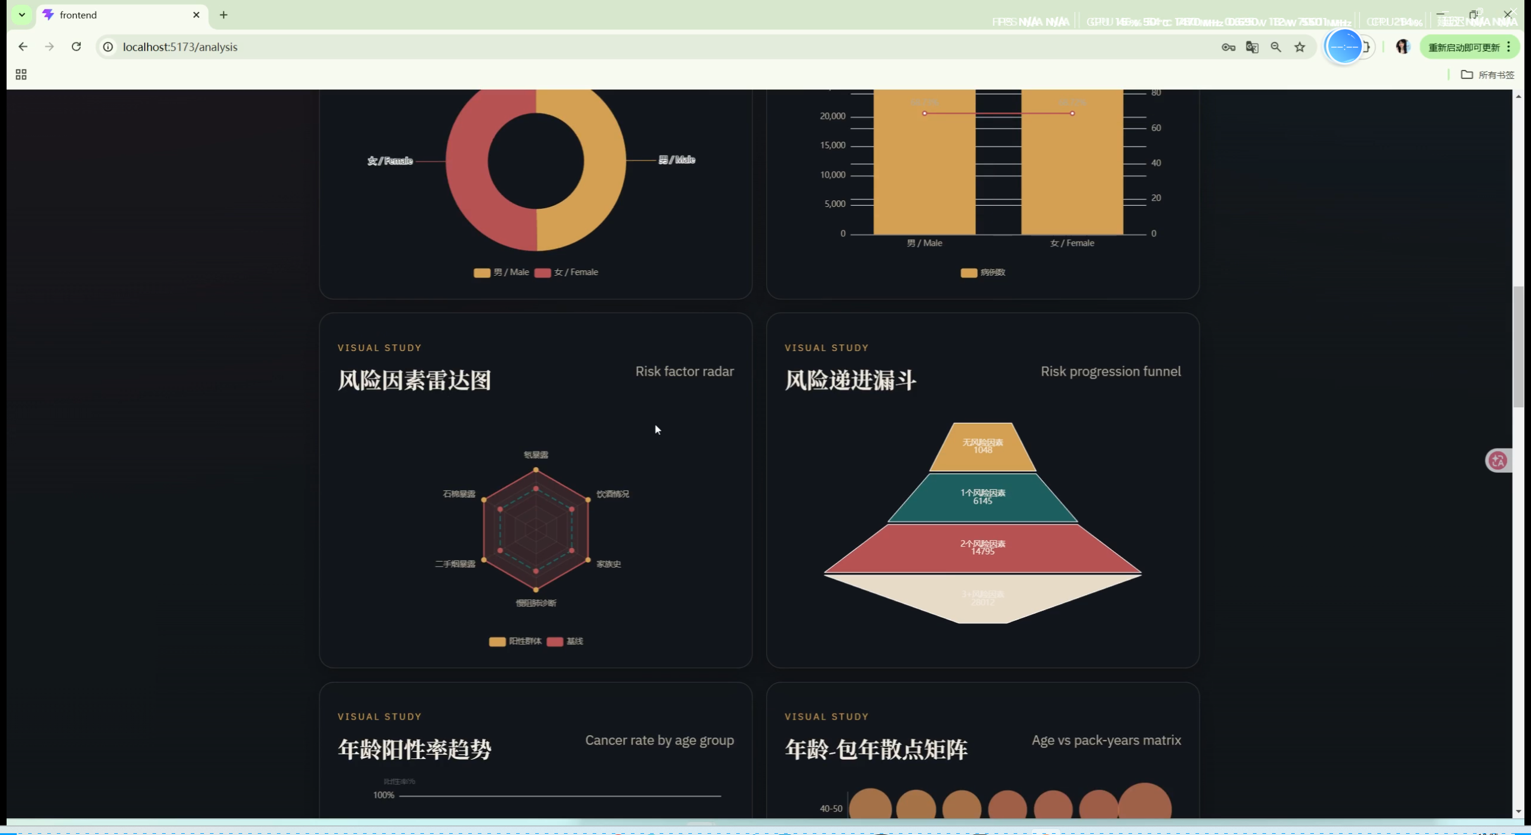Screen dimensions: 1531x835
Task: Toggle the 男 / Male pie legend
Action: pos(501,273)
